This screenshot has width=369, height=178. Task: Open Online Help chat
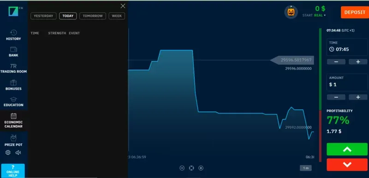click(x=13, y=171)
